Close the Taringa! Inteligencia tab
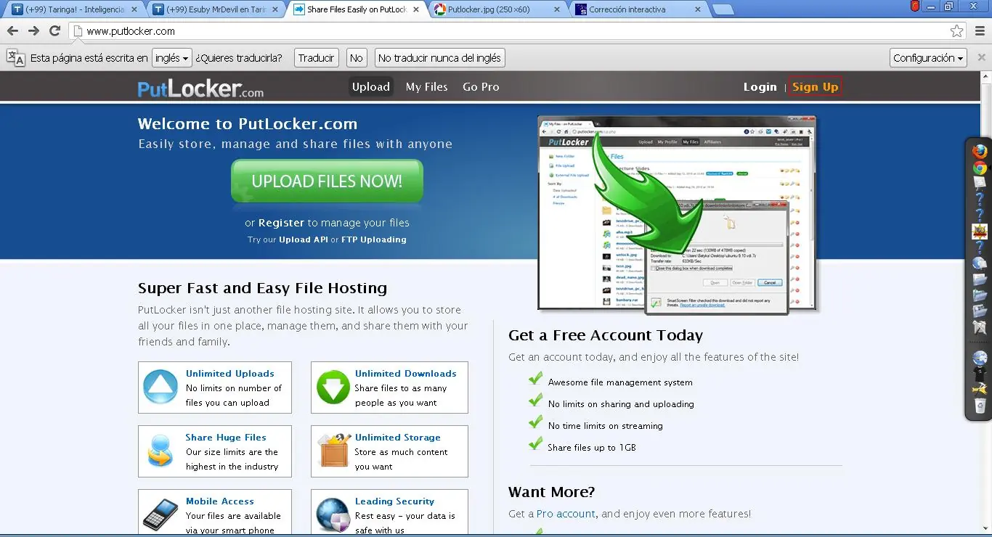Screen dimensions: 992x537 pos(134,9)
